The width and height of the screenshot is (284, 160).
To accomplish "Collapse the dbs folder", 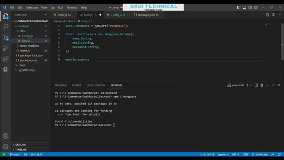I will click(x=31, y=31).
